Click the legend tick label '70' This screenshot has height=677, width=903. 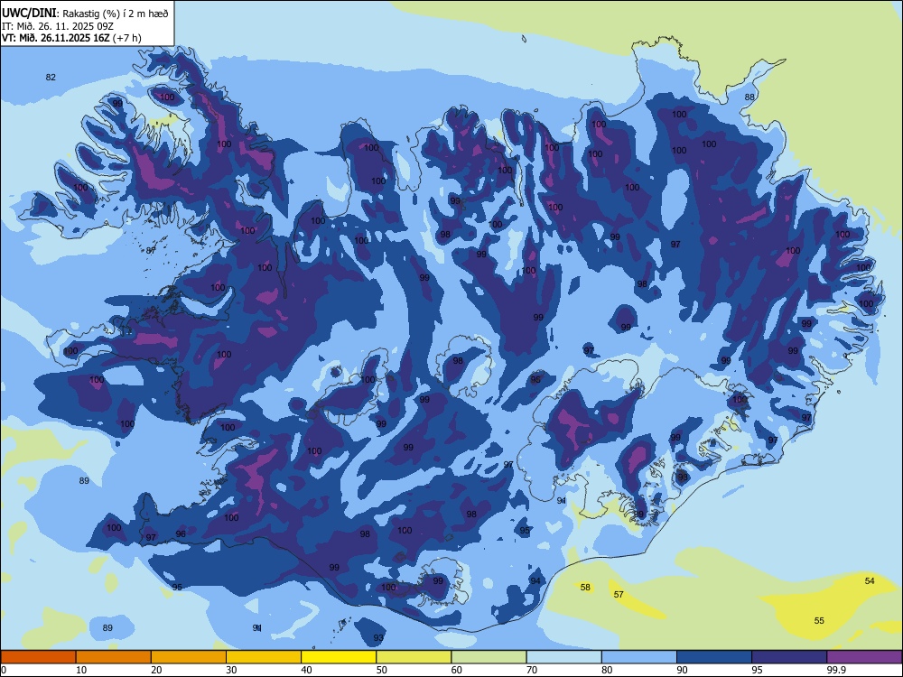532,670
